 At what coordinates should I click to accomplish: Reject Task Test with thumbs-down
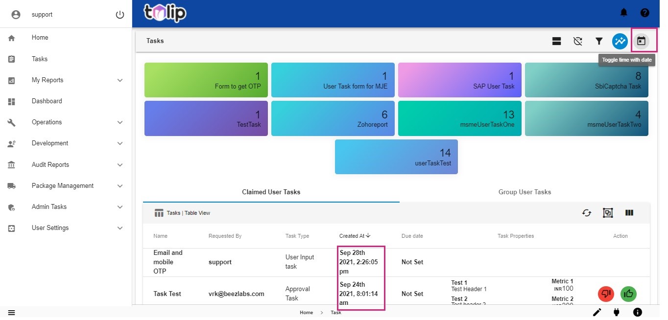click(x=606, y=294)
